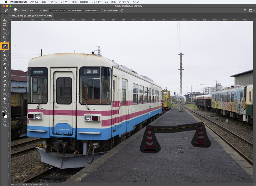Click the ファイル: 2.75M/2.75M status text
The height and width of the screenshot is (186, 256).
(x=32, y=185)
